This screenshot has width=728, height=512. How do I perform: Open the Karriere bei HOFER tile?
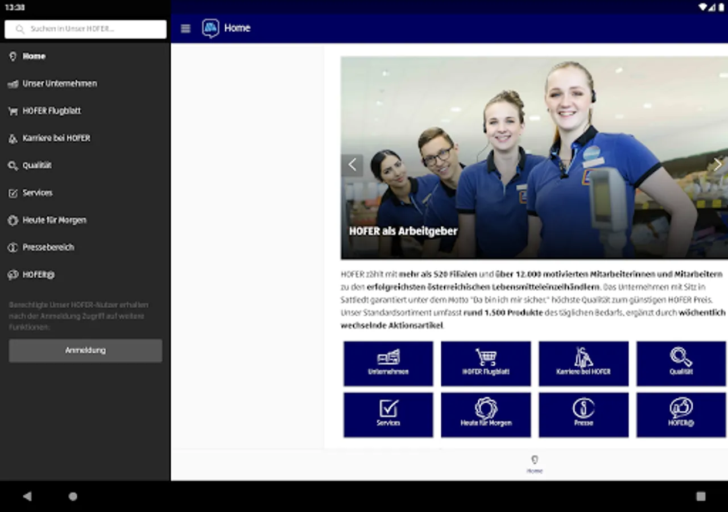click(584, 364)
